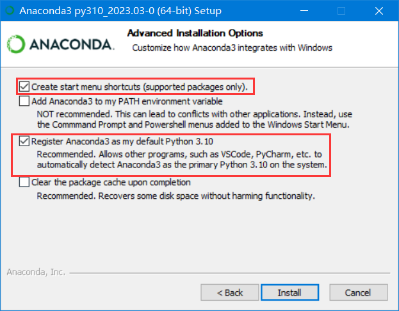Click the Advanced Installation Options heading
The width and height of the screenshot is (399, 311).
pyautogui.click(x=195, y=33)
